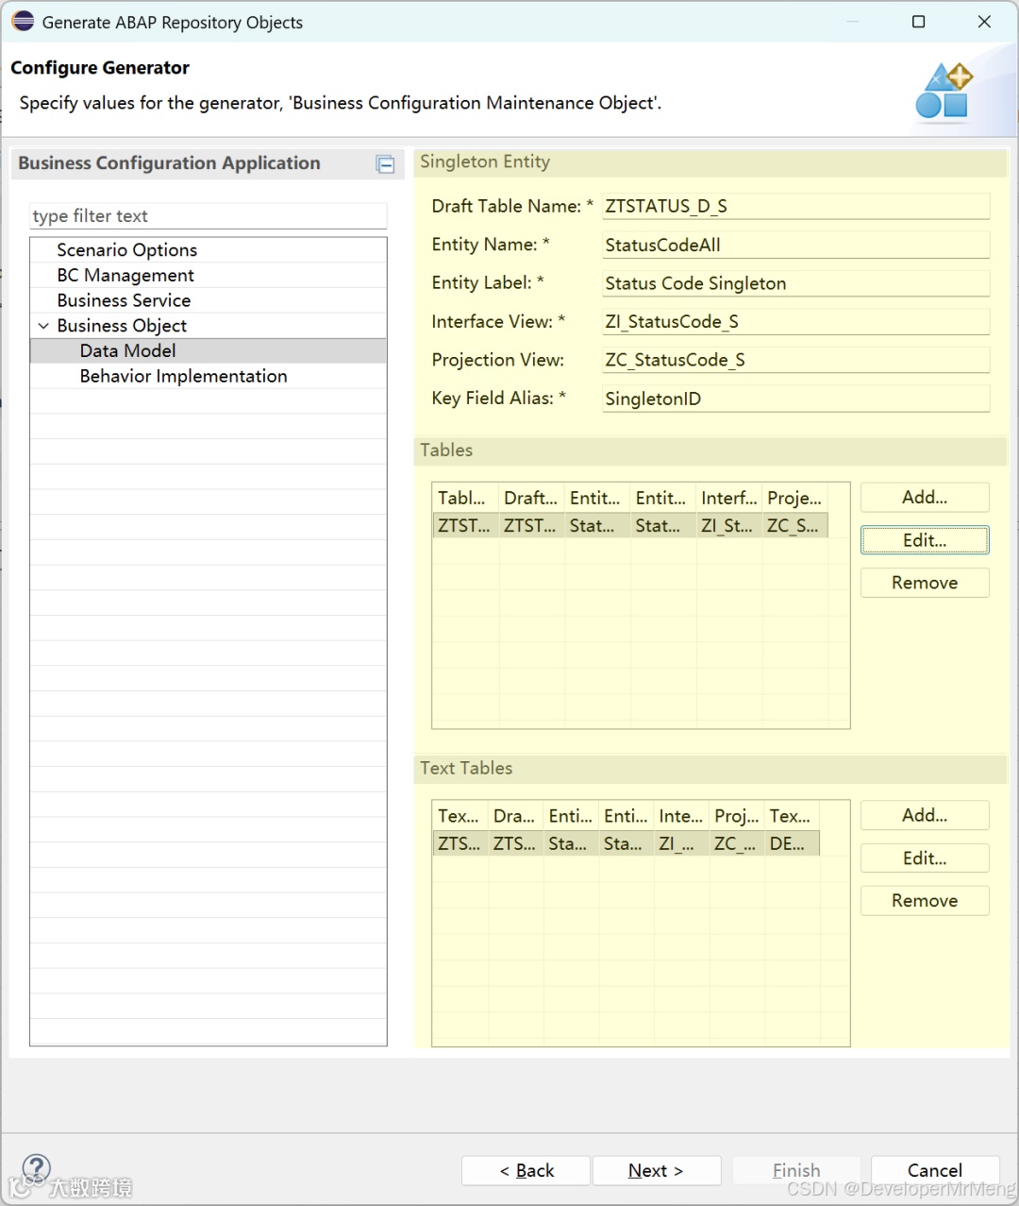
Task: Click the Tabl... column header in Tables
Action: [466, 498]
